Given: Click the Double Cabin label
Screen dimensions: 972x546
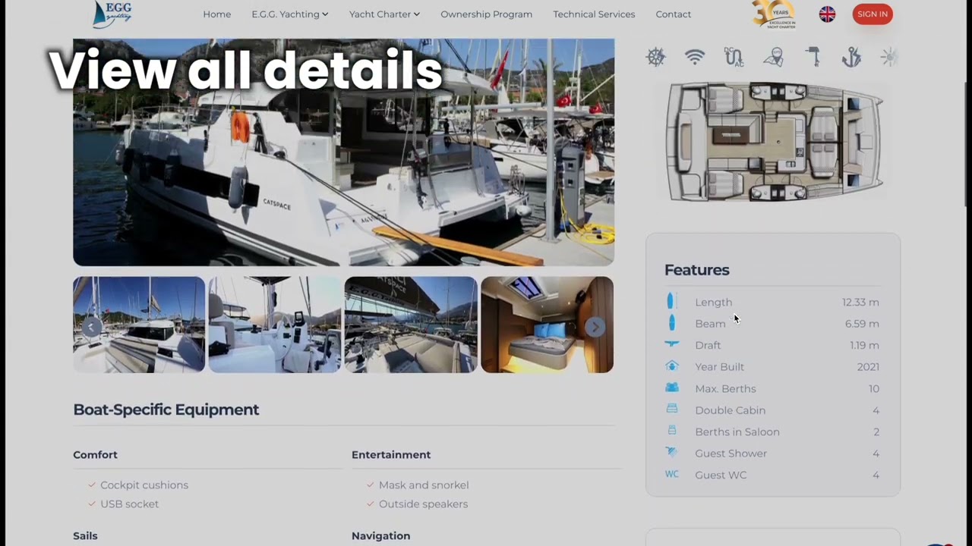Looking at the screenshot, I should point(730,410).
